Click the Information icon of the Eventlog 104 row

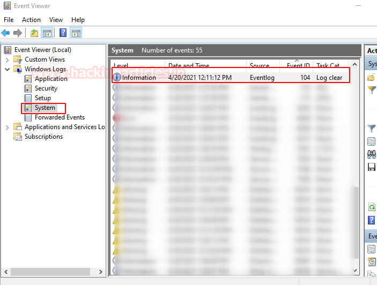(x=117, y=77)
